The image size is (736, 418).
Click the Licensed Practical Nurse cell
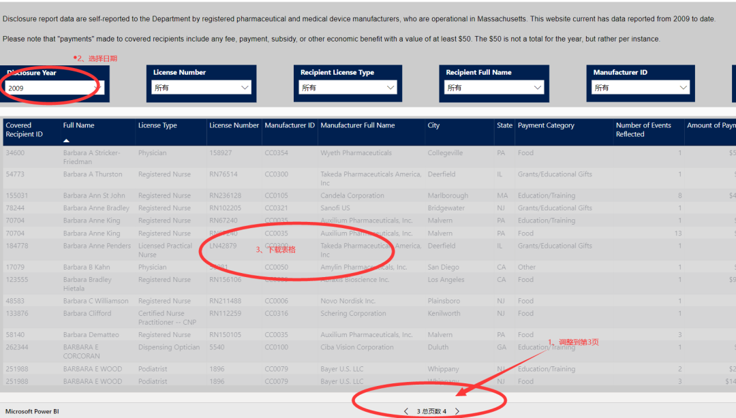point(165,250)
